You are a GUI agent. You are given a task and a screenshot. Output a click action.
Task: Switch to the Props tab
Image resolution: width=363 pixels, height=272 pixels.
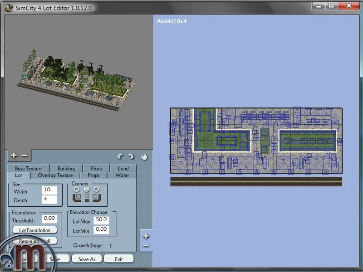93,175
